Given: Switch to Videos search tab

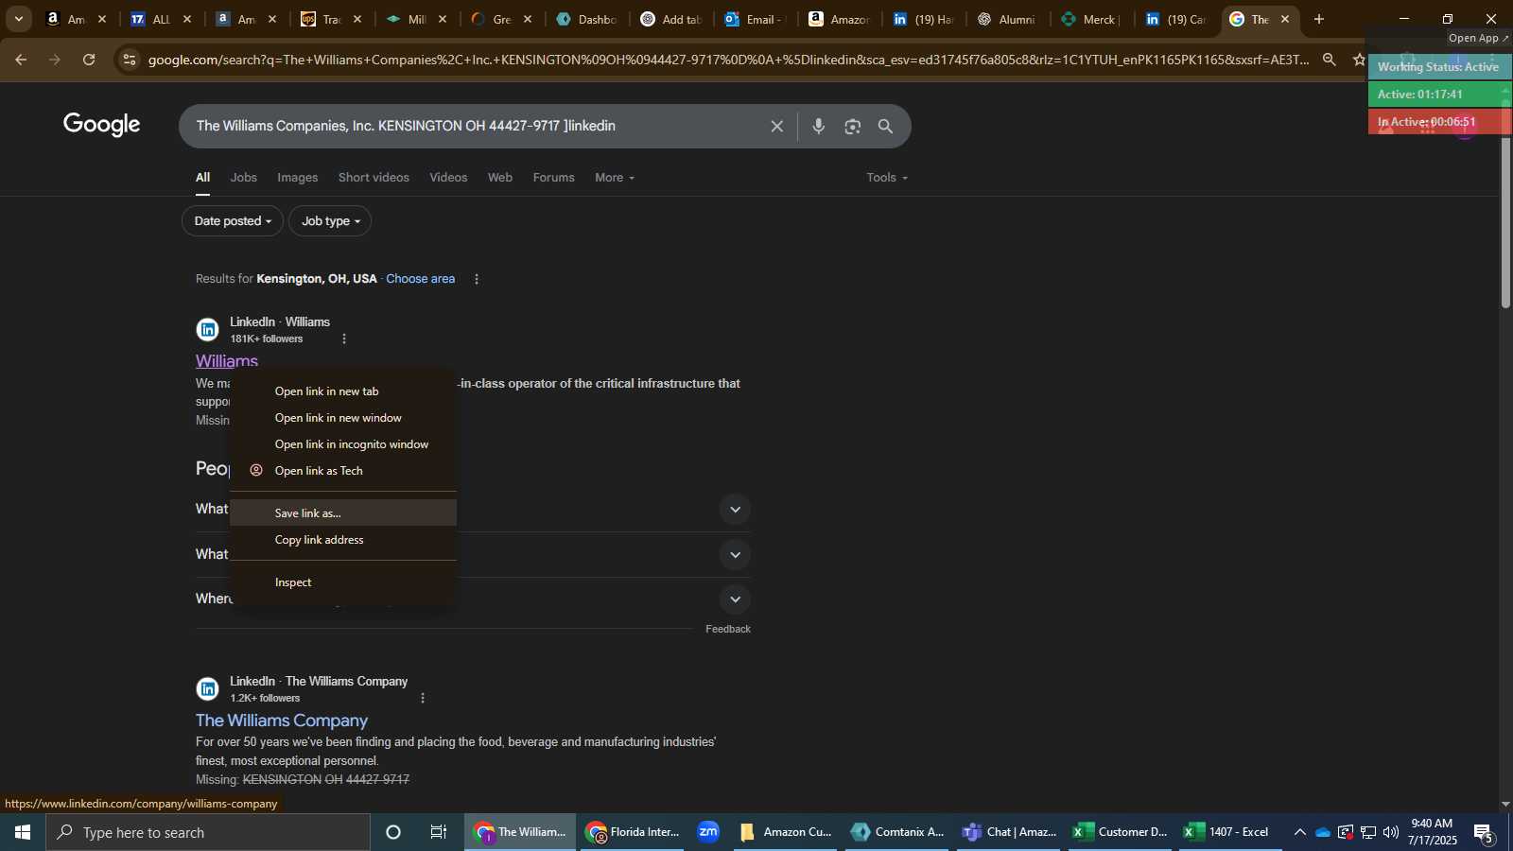Looking at the screenshot, I should 448,178.
